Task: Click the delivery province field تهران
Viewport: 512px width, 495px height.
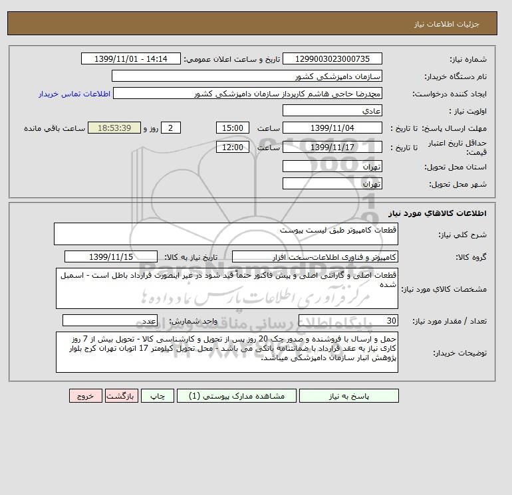Action: pyautogui.click(x=332, y=166)
